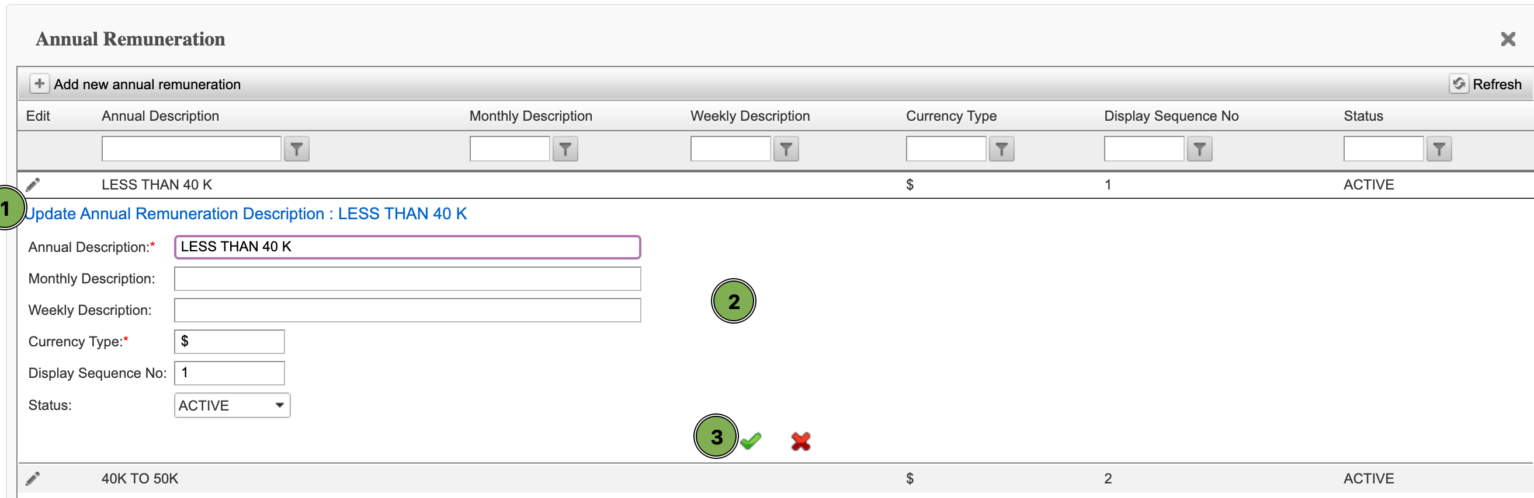Open the Status dropdown showing ACTIVE
This screenshot has width=1534, height=498.
(x=232, y=405)
